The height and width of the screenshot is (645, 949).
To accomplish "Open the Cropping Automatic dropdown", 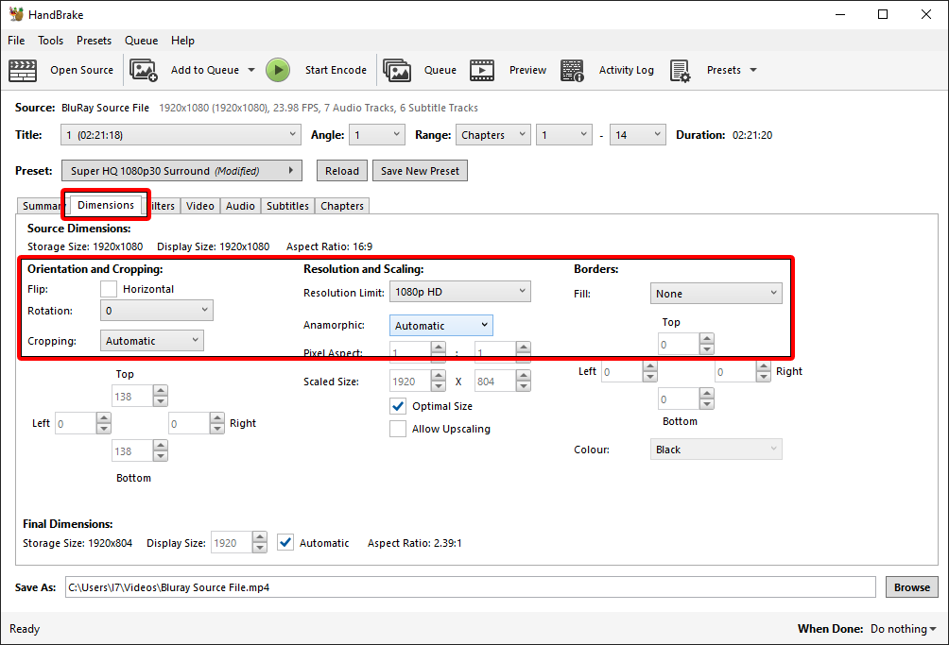I will (x=152, y=341).
